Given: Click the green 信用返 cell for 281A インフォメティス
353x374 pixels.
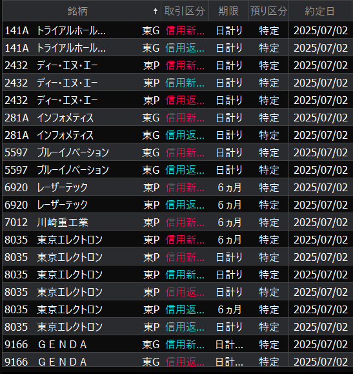Looking at the screenshot, I should click(x=185, y=135).
